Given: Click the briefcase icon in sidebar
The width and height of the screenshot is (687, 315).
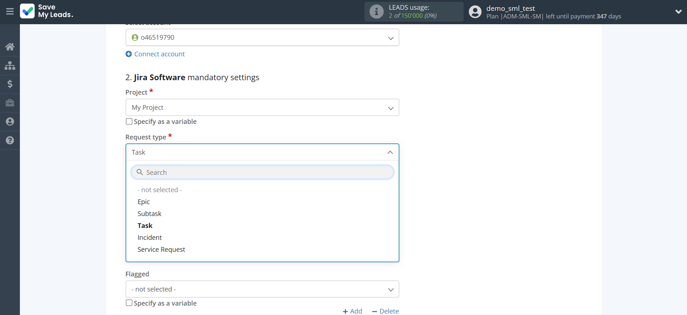Looking at the screenshot, I should (10, 103).
